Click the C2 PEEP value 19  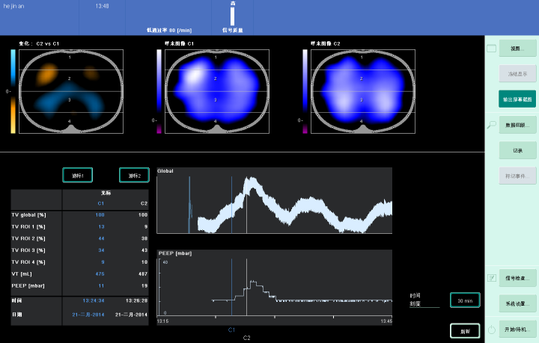click(144, 285)
